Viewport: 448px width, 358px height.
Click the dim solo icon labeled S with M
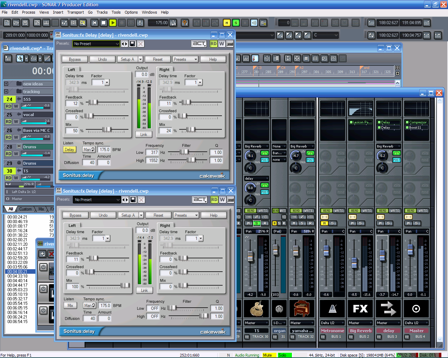click(263, 23)
